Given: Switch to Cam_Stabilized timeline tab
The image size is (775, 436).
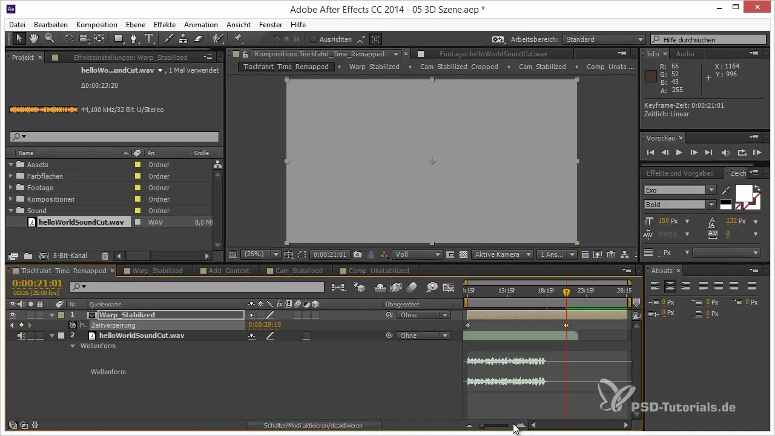Looking at the screenshot, I should [x=298, y=271].
